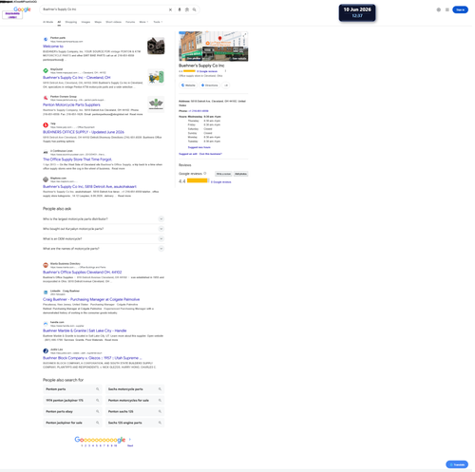This screenshot has height=472, width=475.
Task: Open 'Buehner Marble & Granite | Salt Lake City' link
Action: click(x=85, y=330)
